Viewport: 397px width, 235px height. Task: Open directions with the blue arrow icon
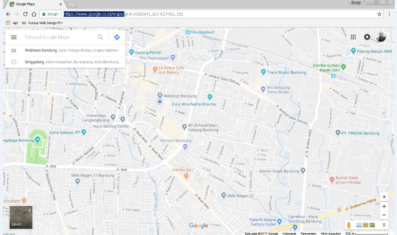tap(117, 37)
